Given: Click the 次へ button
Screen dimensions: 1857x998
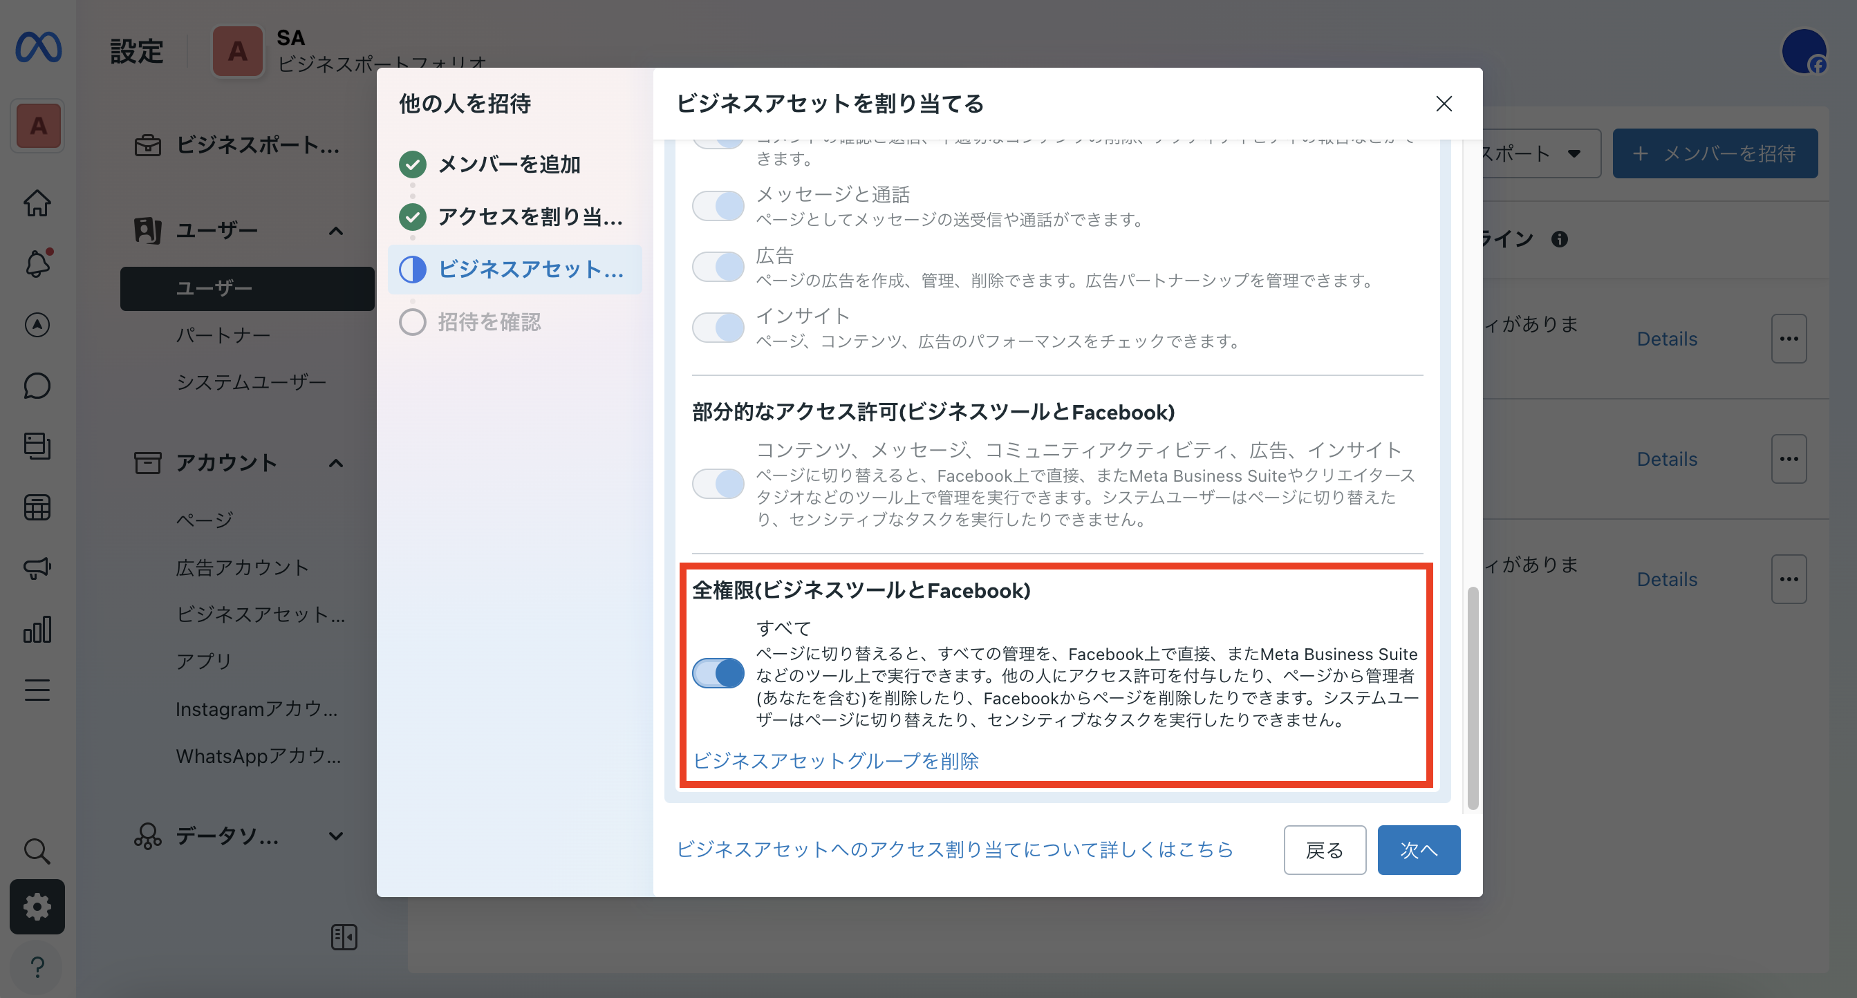Looking at the screenshot, I should 1418,850.
